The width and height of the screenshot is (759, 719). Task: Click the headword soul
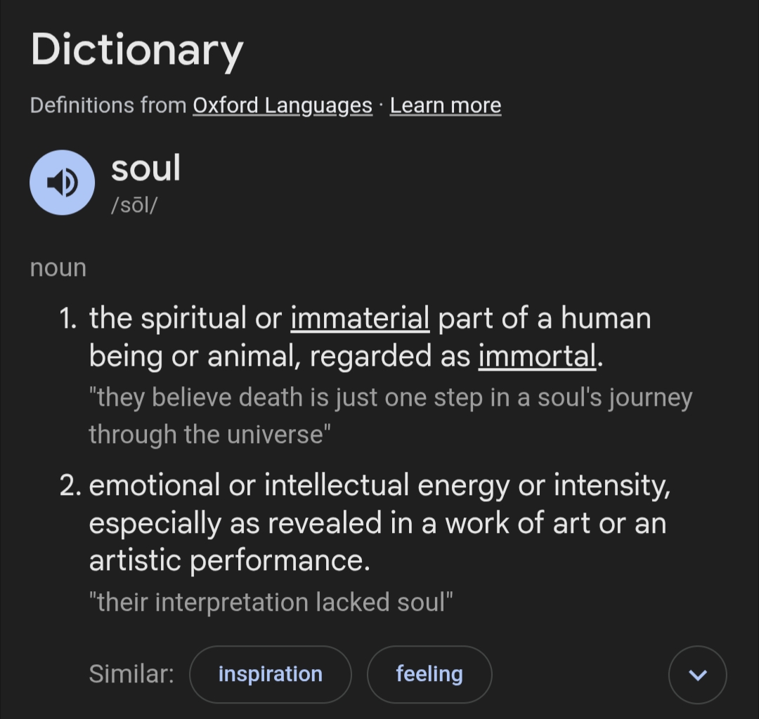click(x=145, y=168)
